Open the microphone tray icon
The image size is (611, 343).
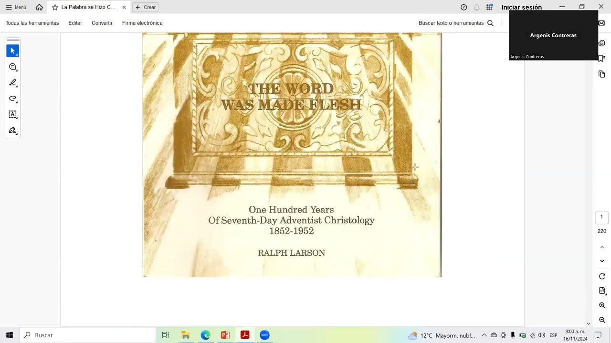click(513, 335)
